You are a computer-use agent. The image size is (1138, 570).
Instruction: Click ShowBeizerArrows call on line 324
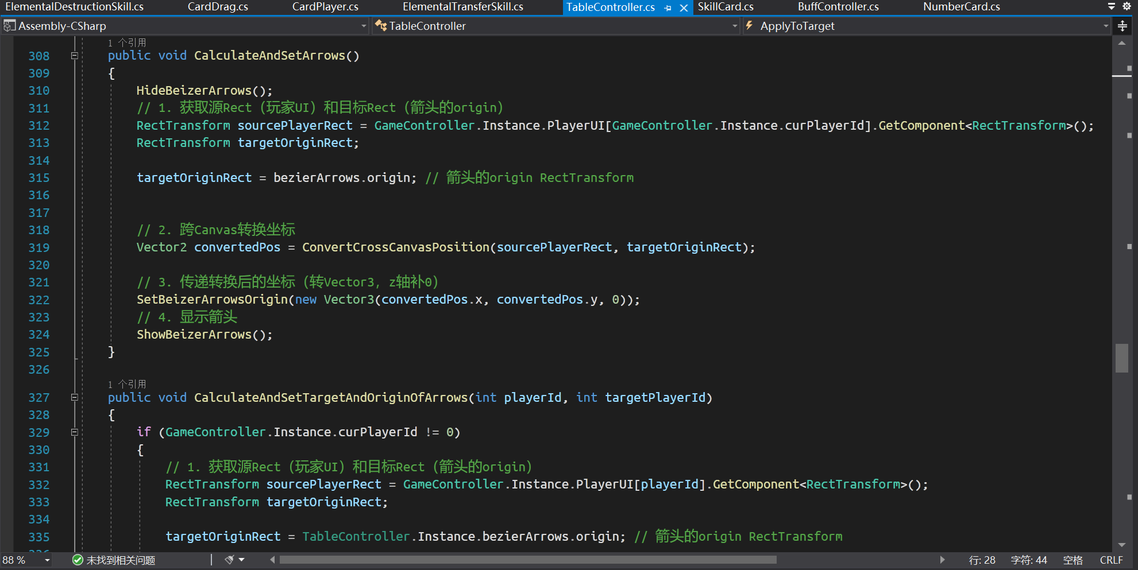(194, 335)
